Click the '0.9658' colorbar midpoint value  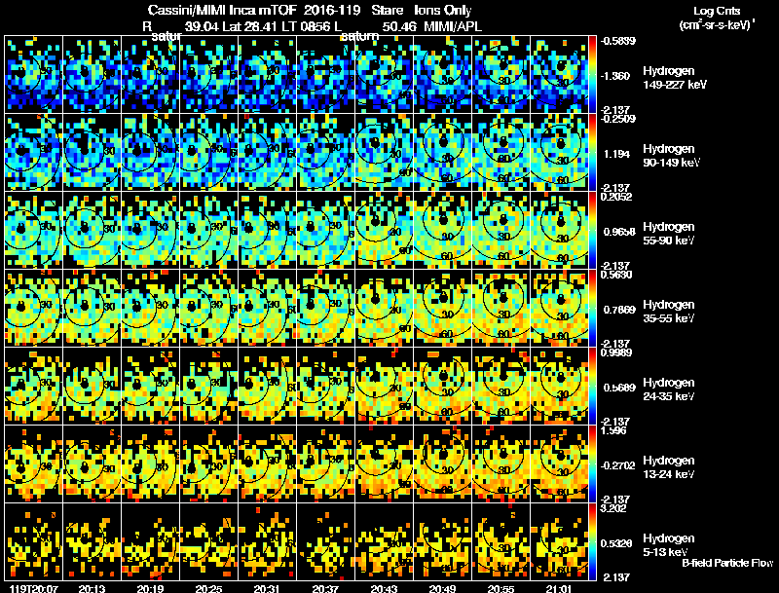[619, 232]
